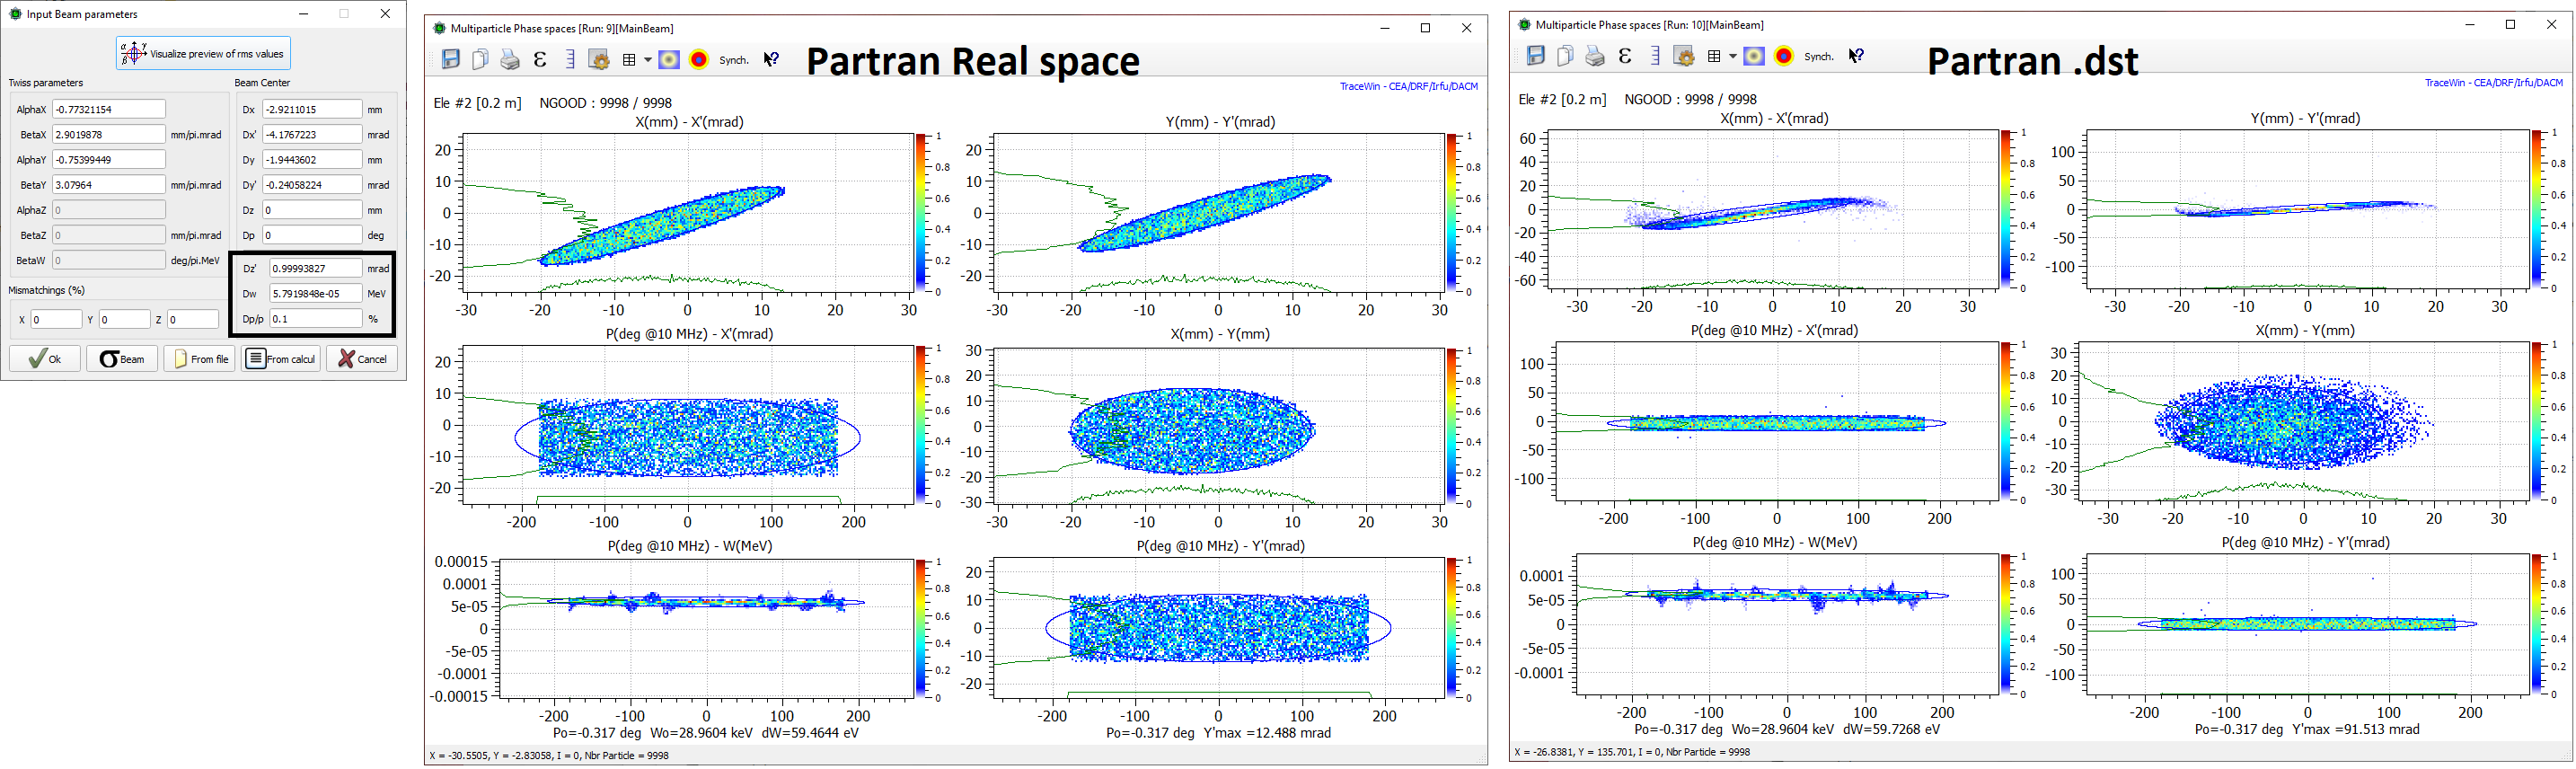Set the X mismatching field
2576x769 pixels.
pyautogui.click(x=56, y=320)
